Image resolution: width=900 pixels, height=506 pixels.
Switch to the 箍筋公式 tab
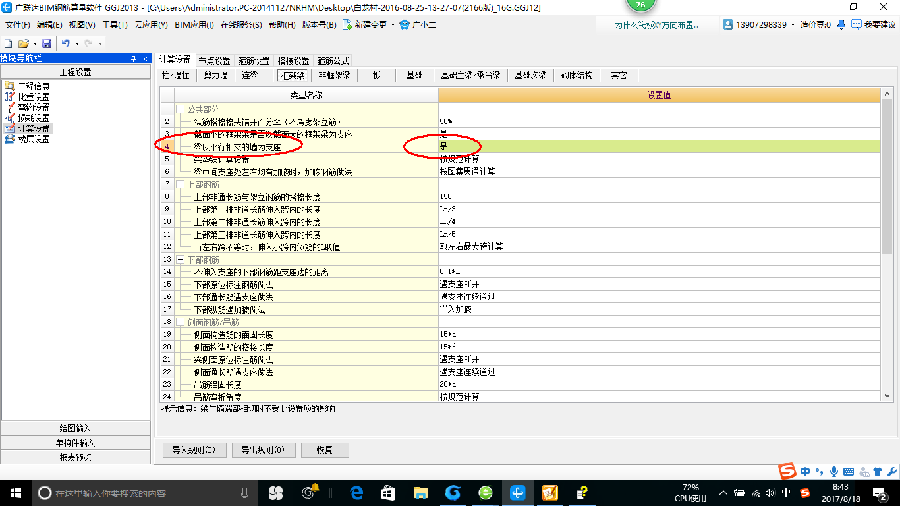333,60
